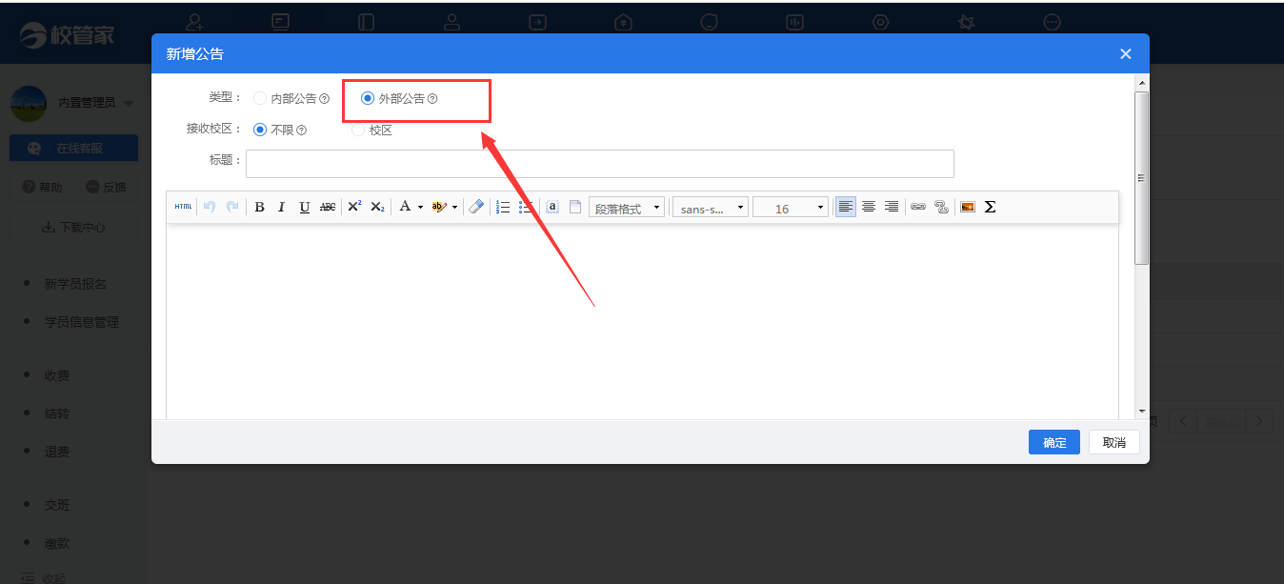This screenshot has height=584, width=1284.
Task: Click the select-all icon in toolbar
Action: pos(552,207)
